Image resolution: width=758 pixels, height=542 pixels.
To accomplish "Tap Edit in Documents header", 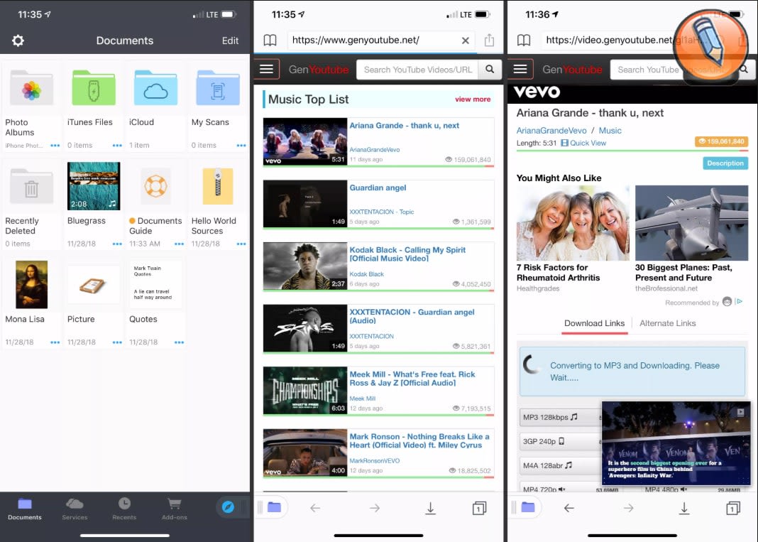I will point(230,40).
